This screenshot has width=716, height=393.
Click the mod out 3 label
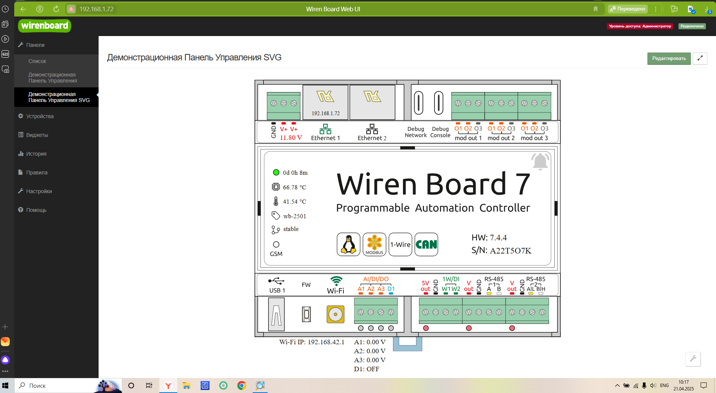[534, 138]
